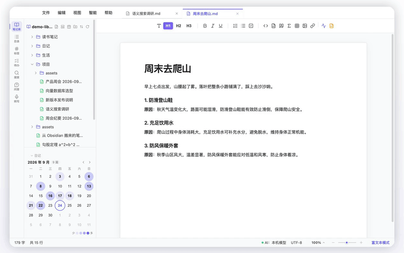404x253 pixels.
Task: Collapse the 项目 folder
Action: pyautogui.click(x=32, y=64)
